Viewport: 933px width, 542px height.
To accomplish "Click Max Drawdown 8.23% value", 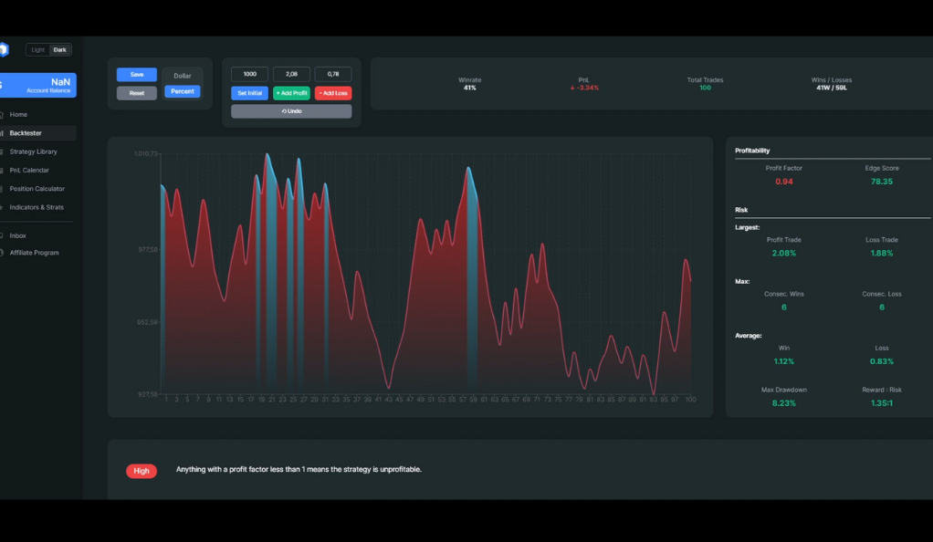I will 783,402.
